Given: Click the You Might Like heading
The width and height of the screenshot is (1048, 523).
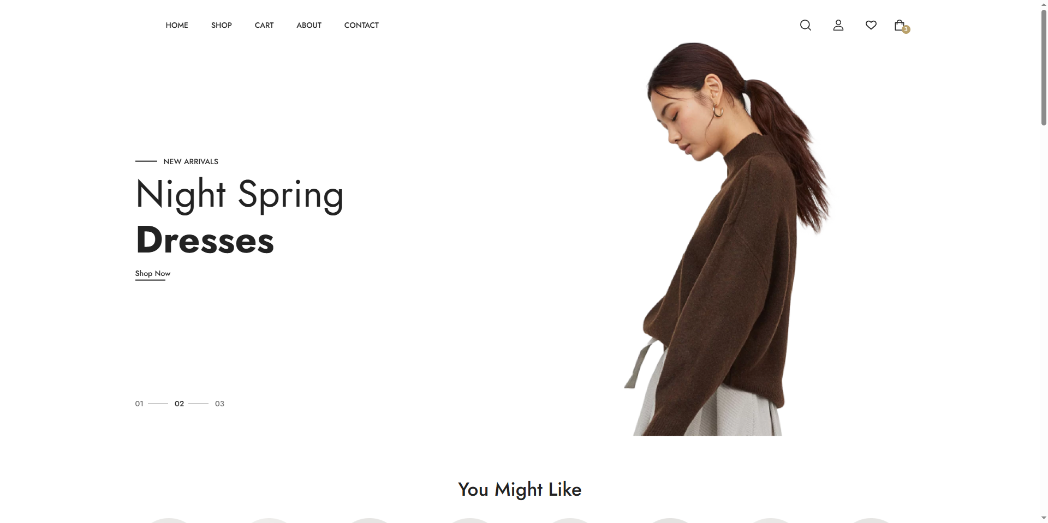Looking at the screenshot, I should click(x=520, y=490).
